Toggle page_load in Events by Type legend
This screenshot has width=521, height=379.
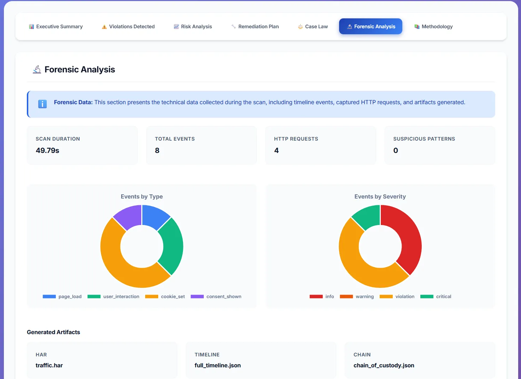[62, 296]
